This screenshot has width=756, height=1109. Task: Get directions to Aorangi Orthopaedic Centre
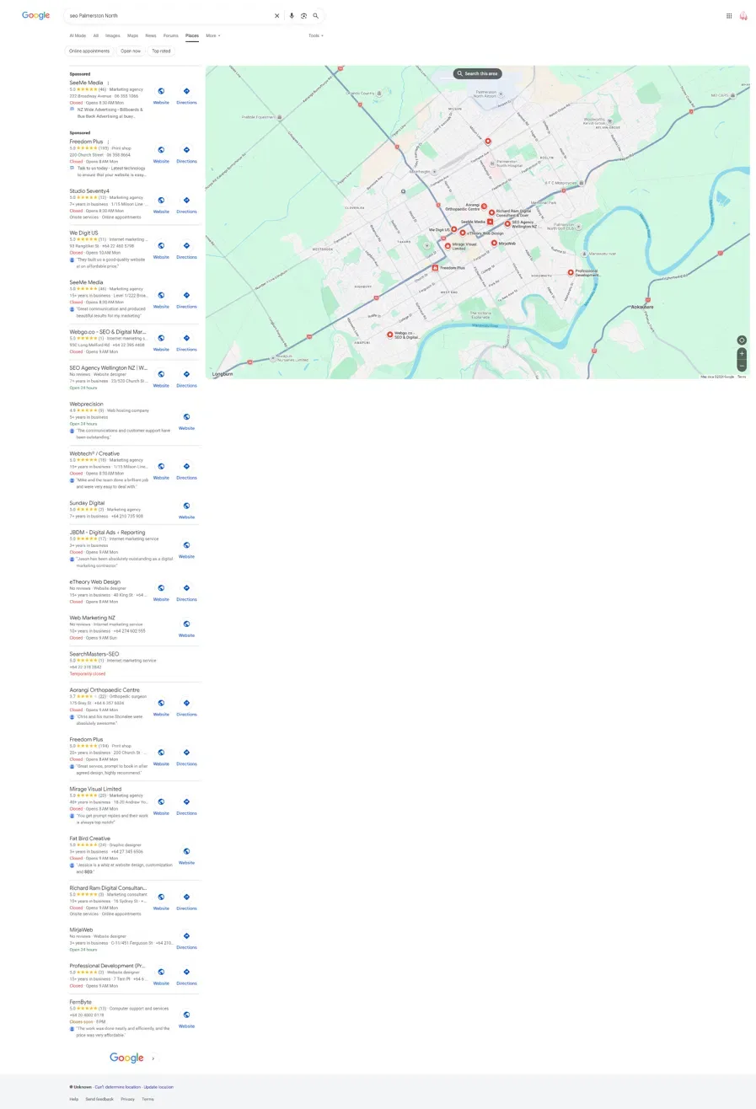coord(186,703)
